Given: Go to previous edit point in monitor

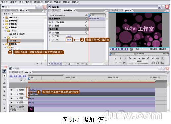Looking at the screenshot, I should tap(130, 58).
